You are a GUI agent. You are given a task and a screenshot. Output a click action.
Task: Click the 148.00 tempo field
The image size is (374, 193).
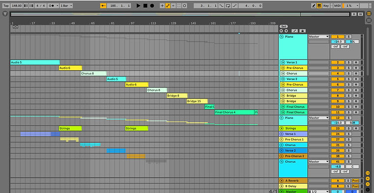tap(16, 6)
